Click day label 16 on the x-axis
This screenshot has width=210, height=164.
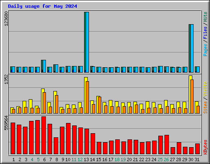point(105,159)
